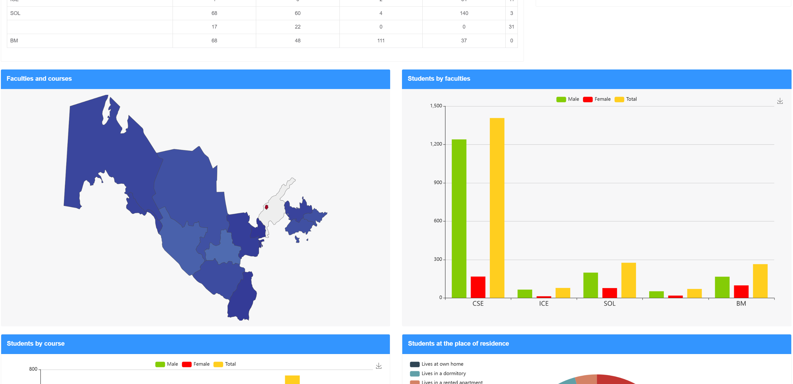Select the BM green Male bar
The image size is (793, 384).
point(722,287)
